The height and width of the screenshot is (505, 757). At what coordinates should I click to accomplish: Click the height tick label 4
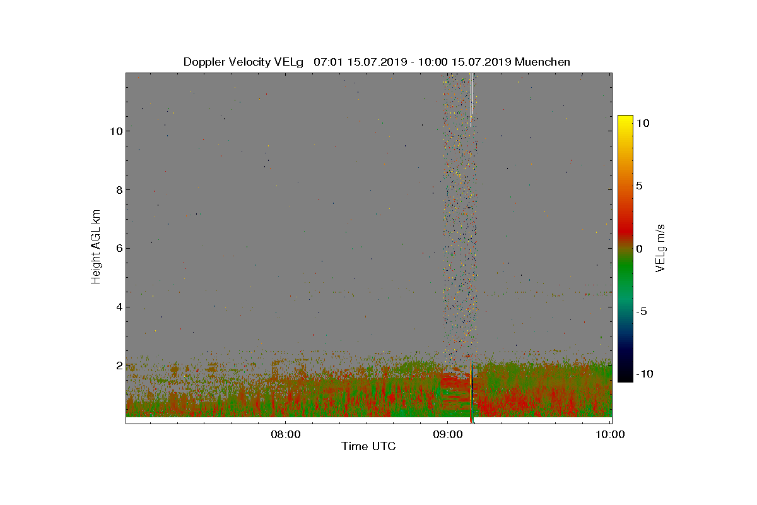118,307
